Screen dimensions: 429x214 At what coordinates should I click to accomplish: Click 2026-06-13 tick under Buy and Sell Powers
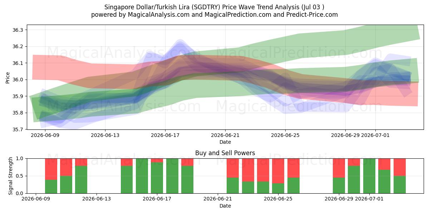pyautogui.click(x=97, y=199)
